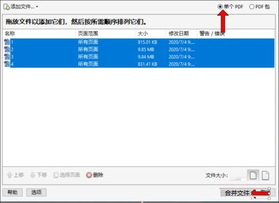Click the 警告 / 错误 column header
279x203 pixels.
point(212,33)
